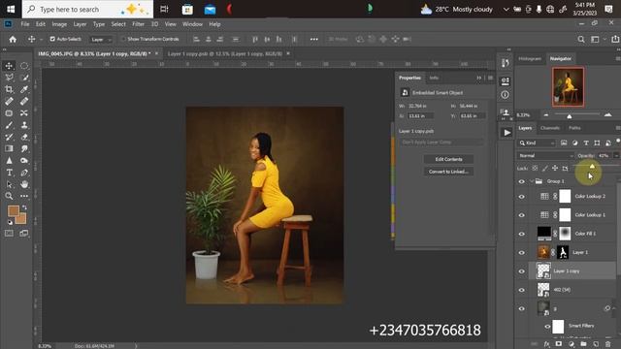Switch to the Channels tab

pyautogui.click(x=550, y=128)
